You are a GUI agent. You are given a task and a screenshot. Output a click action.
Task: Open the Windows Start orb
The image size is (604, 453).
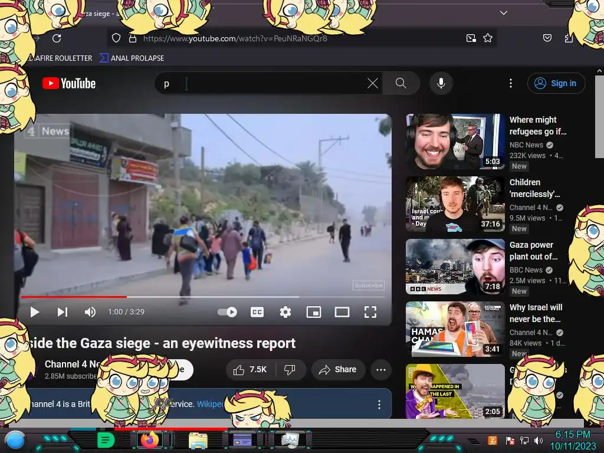click(x=15, y=440)
